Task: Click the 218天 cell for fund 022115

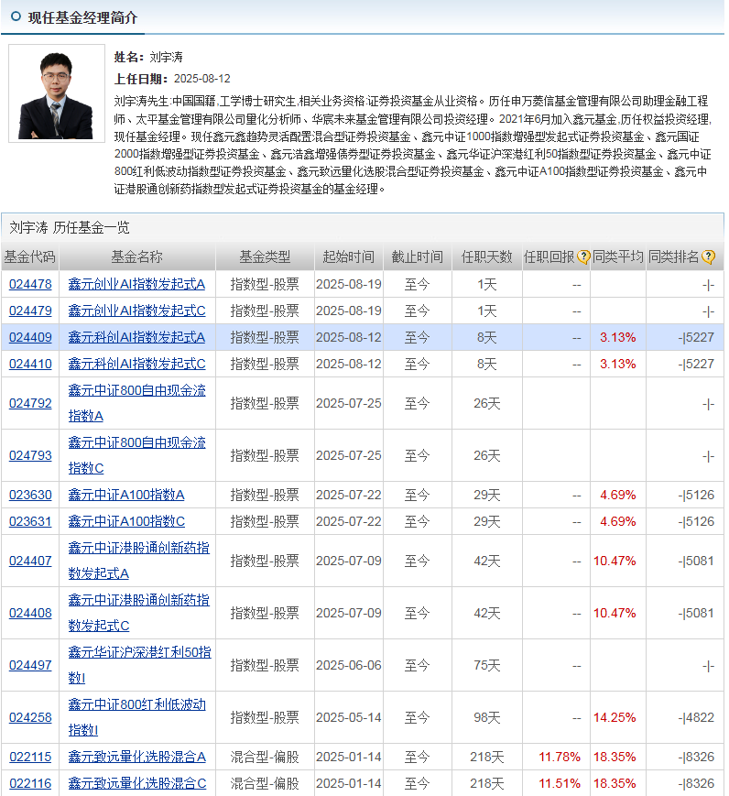Action: coord(487,757)
